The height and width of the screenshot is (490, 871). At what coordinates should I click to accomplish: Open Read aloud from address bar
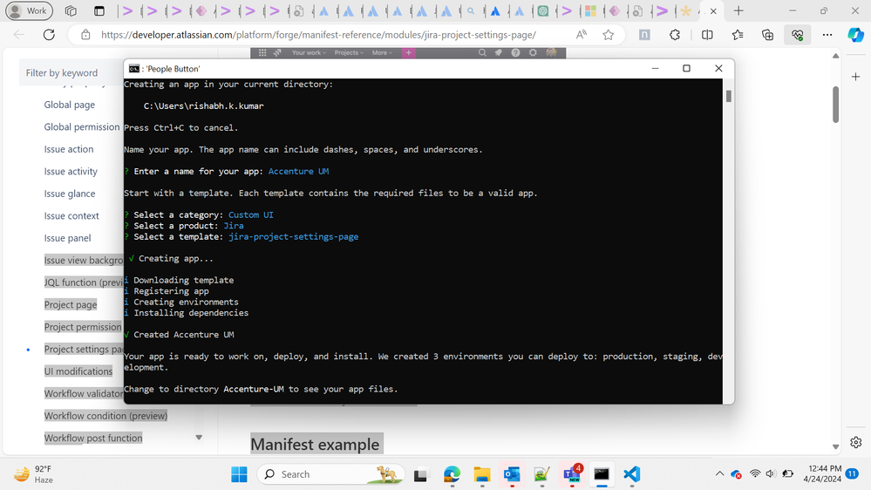click(x=581, y=35)
